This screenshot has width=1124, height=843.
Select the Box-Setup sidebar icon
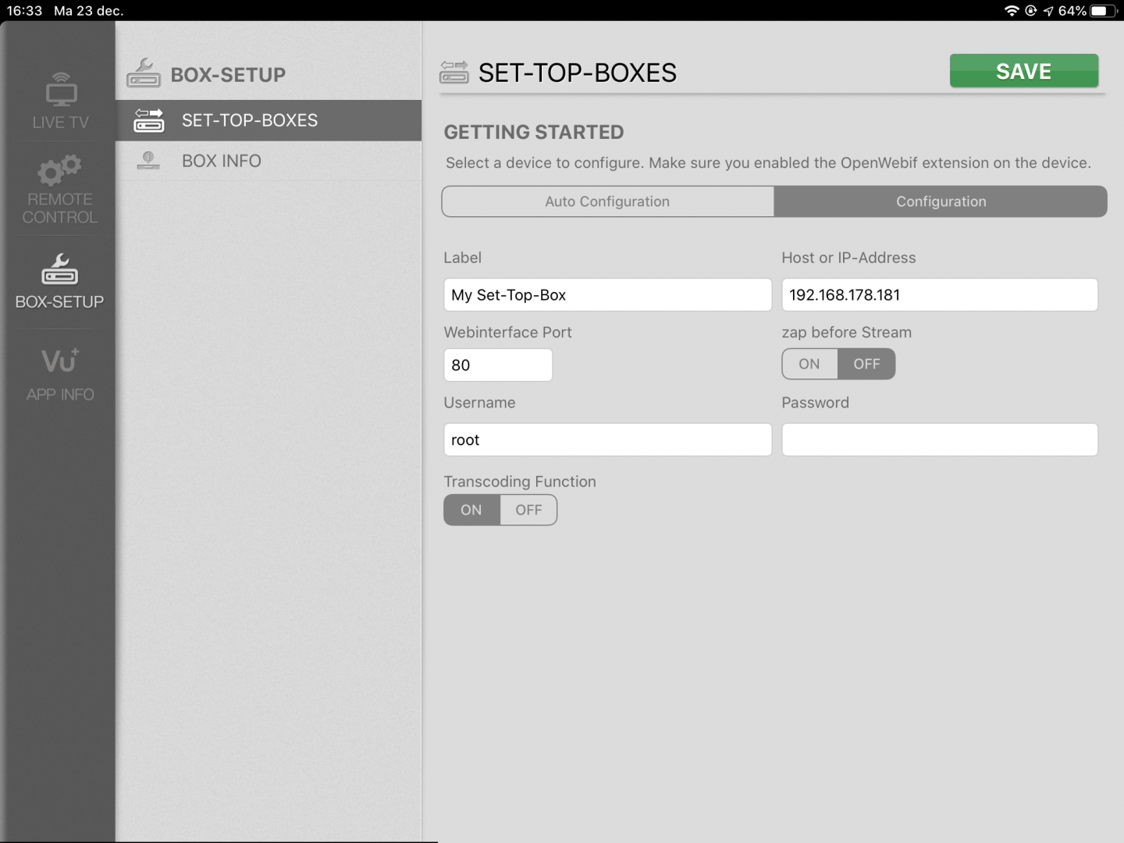pyautogui.click(x=60, y=270)
